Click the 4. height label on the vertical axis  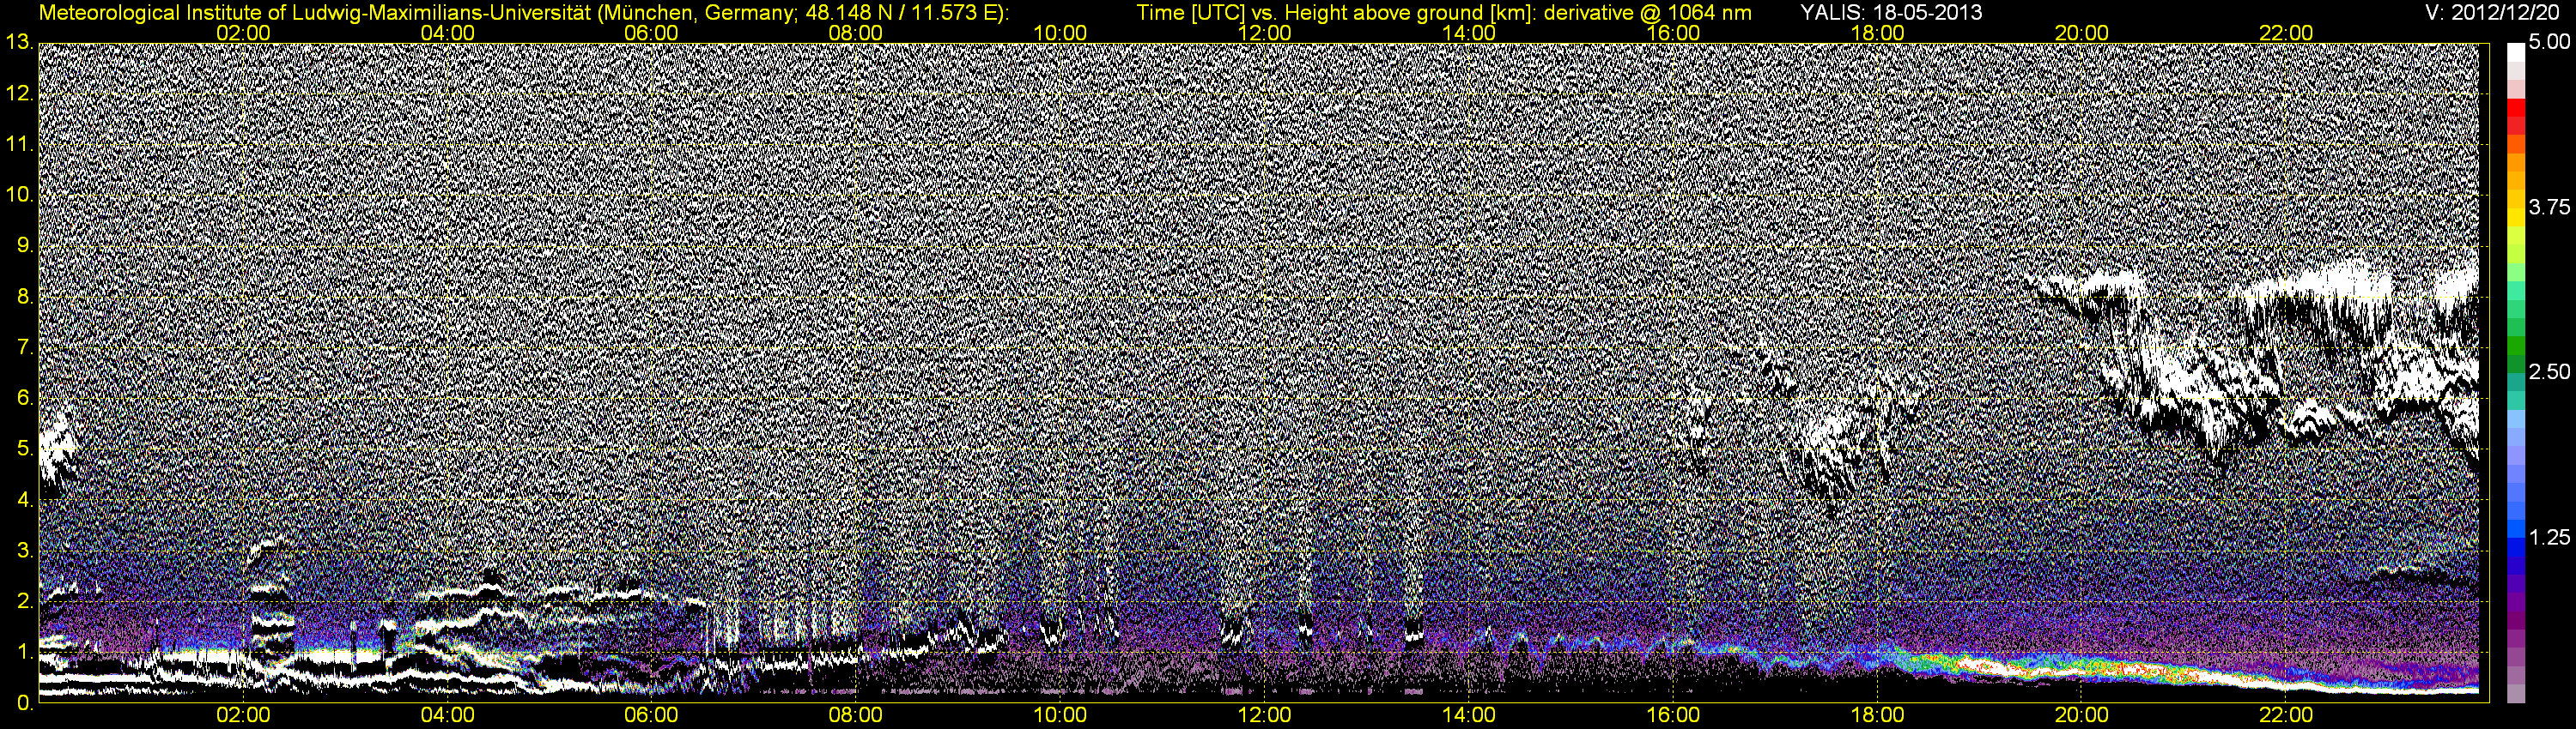coord(25,499)
